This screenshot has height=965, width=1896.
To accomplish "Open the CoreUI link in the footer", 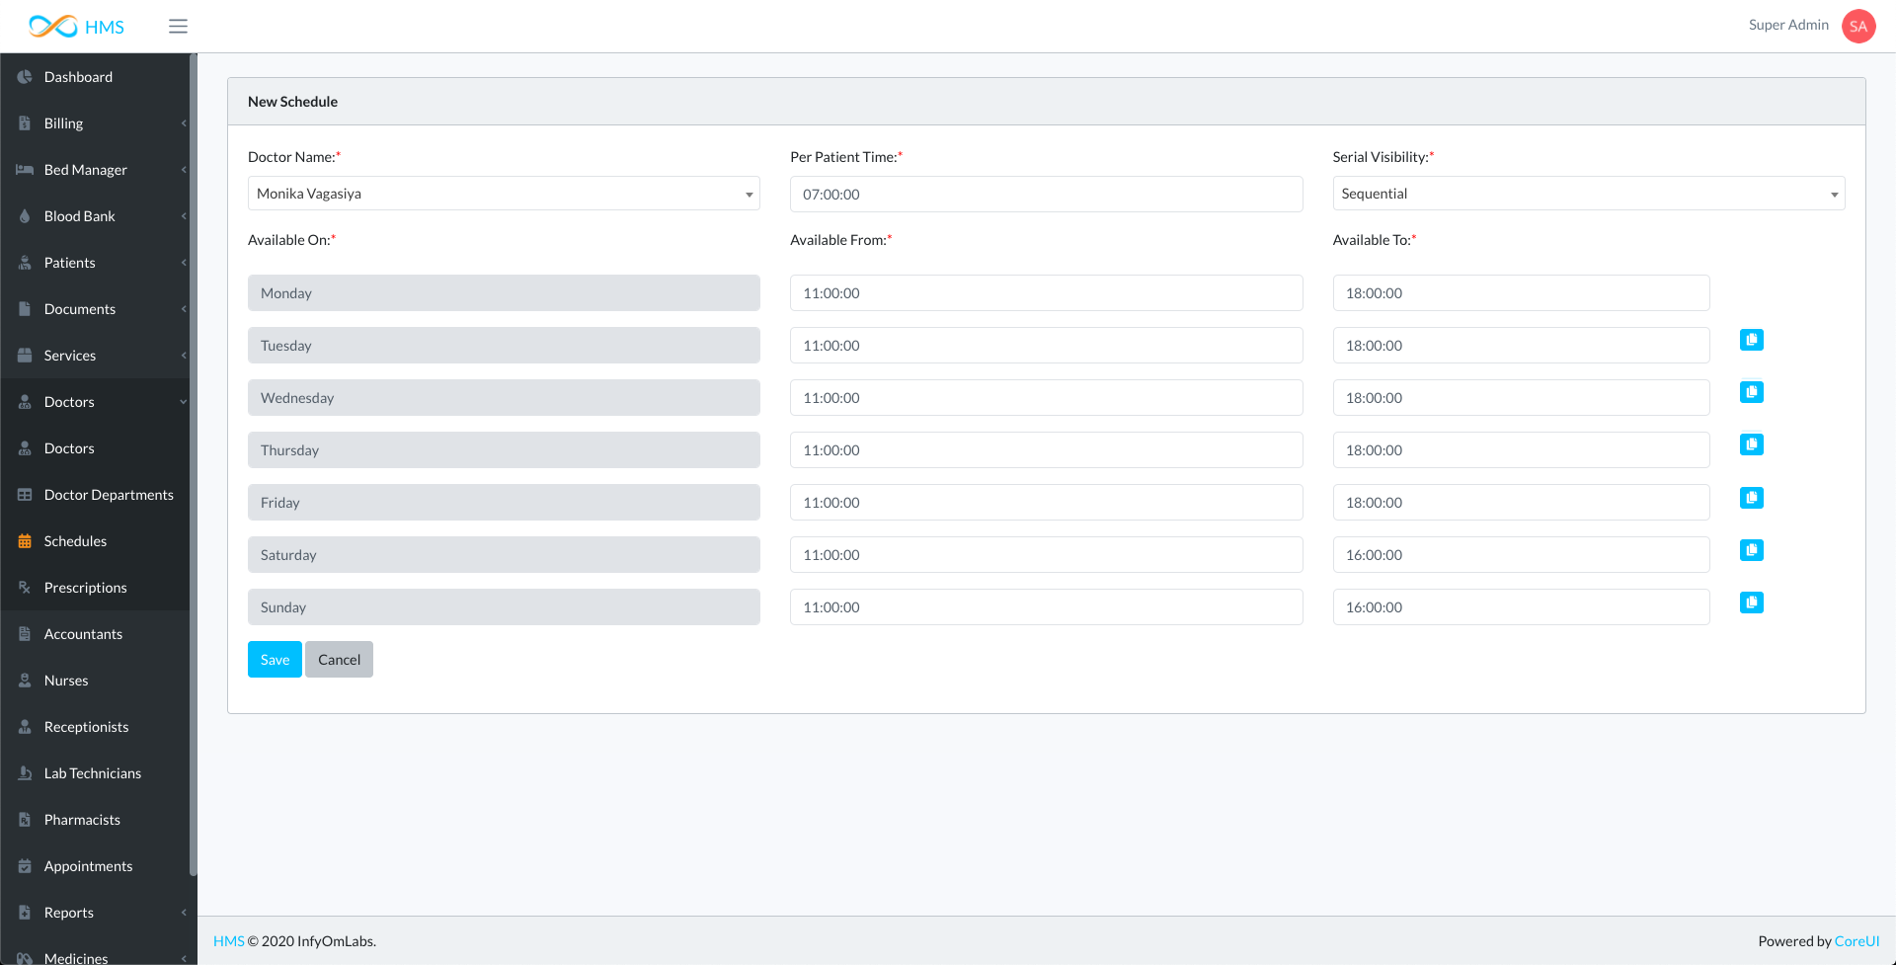I will (1856, 941).
